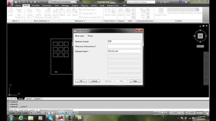Screen dimensions: 216x121
Task: Click the Point Cloud Attach icon
Action: point(107,12)
